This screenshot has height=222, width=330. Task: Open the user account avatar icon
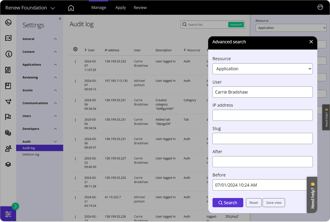(320, 7)
